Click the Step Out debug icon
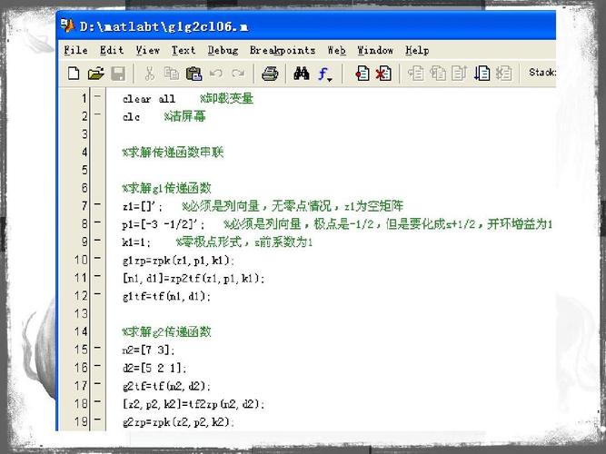 point(460,73)
